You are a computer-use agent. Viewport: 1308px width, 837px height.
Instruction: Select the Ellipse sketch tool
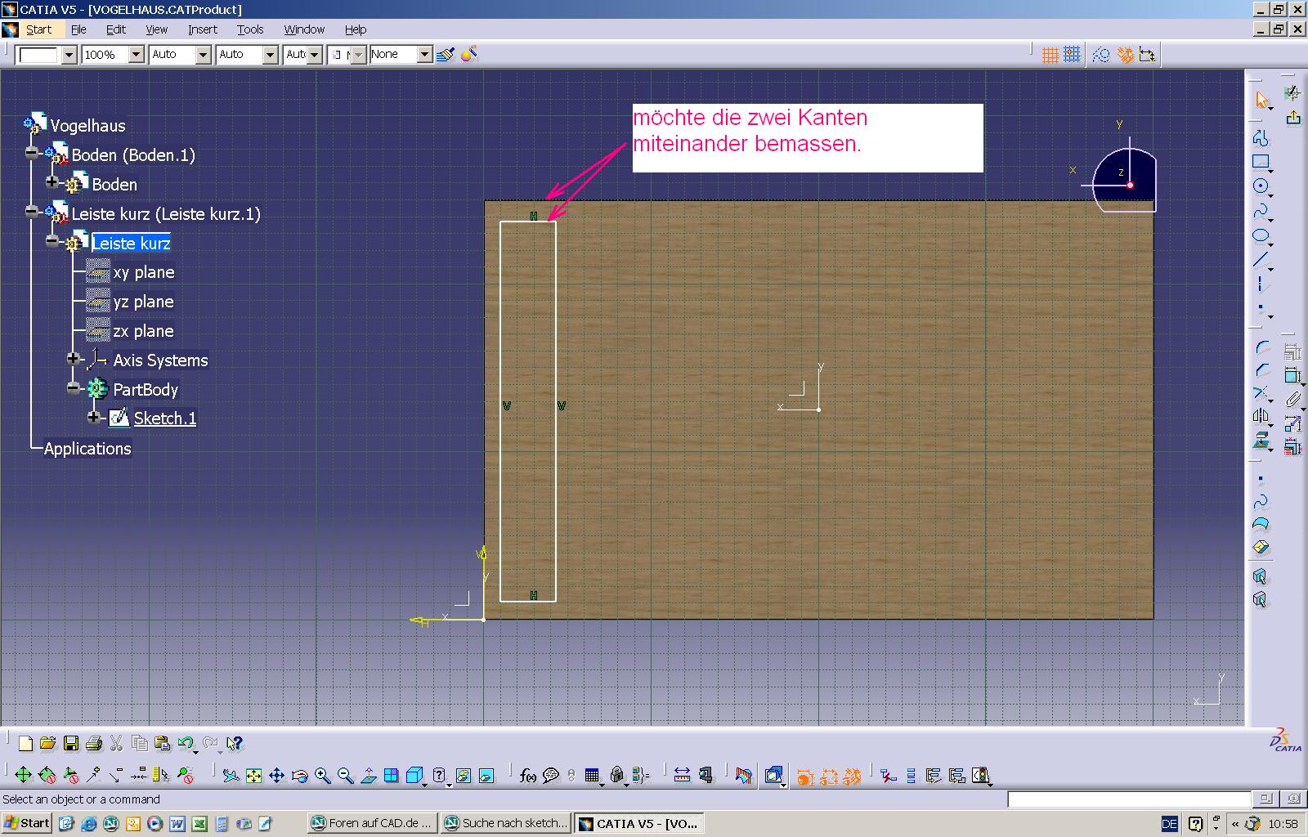(x=1261, y=236)
